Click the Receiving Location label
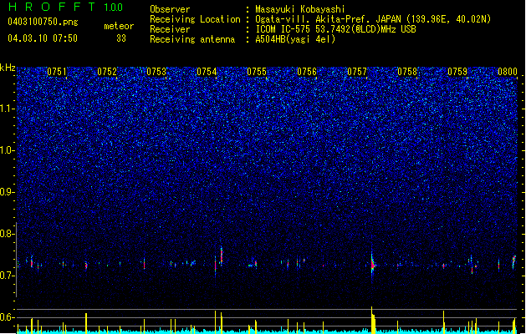Screen dimensions: 526x334 click(x=195, y=19)
